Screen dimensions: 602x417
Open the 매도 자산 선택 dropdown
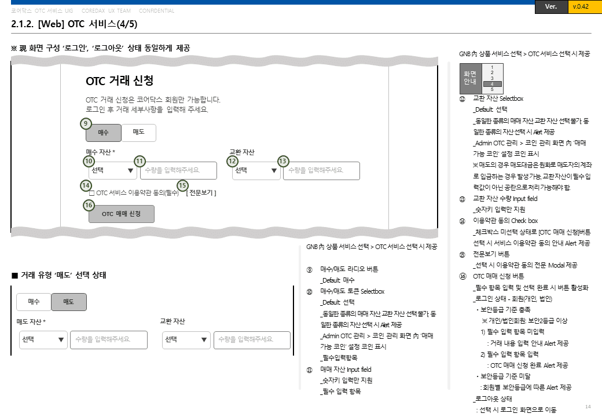(43, 340)
